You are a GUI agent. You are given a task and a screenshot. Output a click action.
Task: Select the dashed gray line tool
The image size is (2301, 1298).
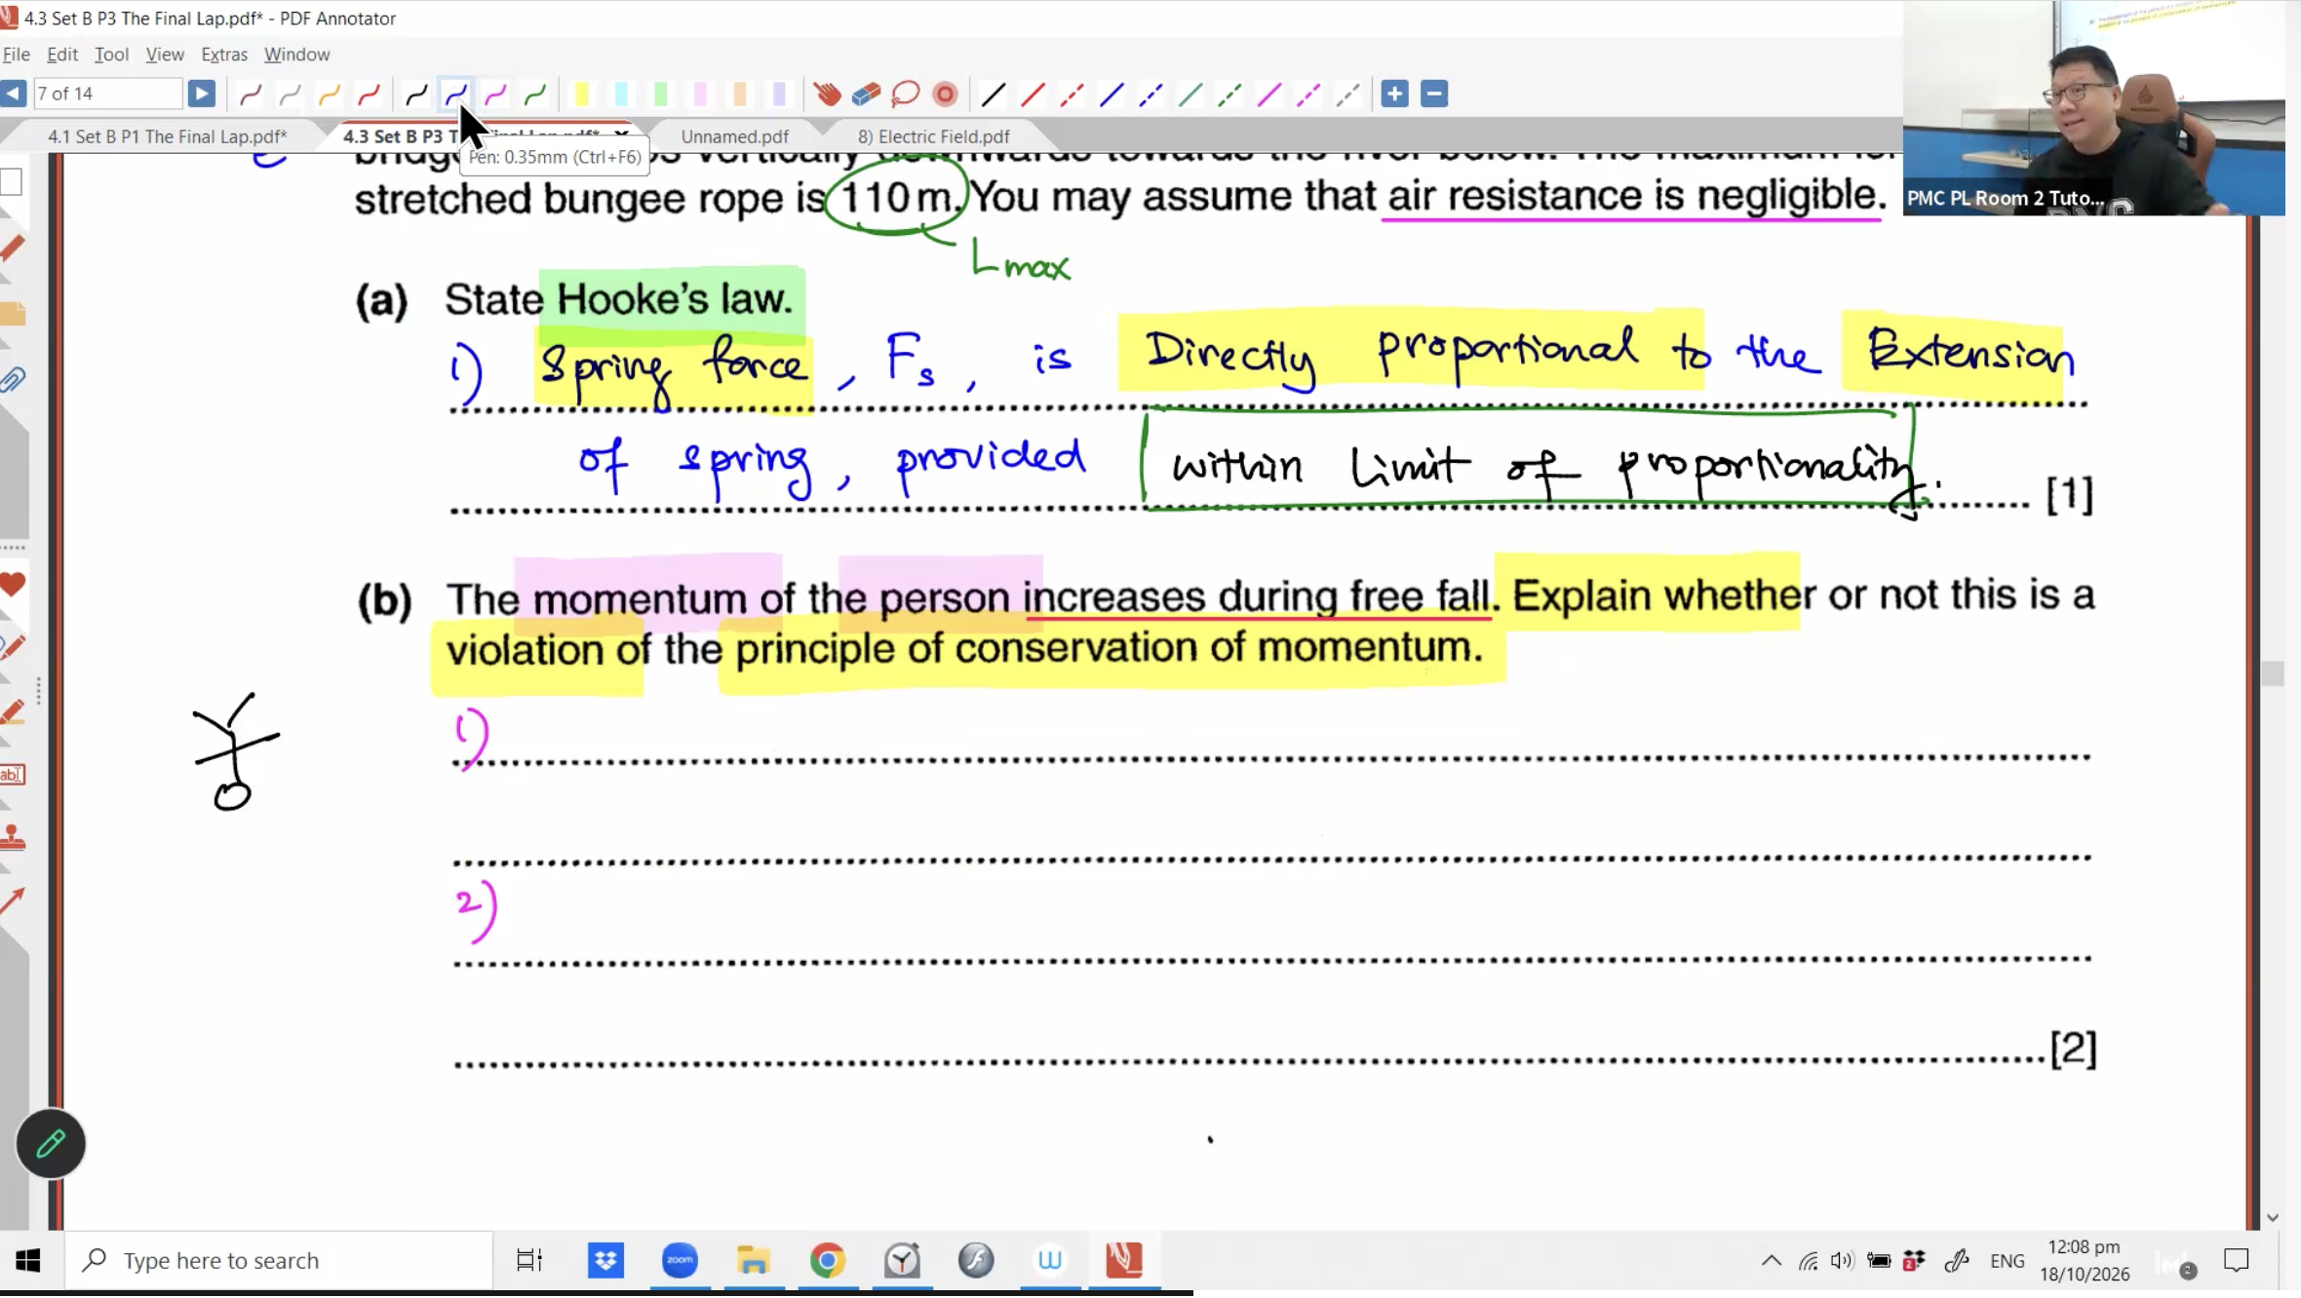[x=1346, y=95]
